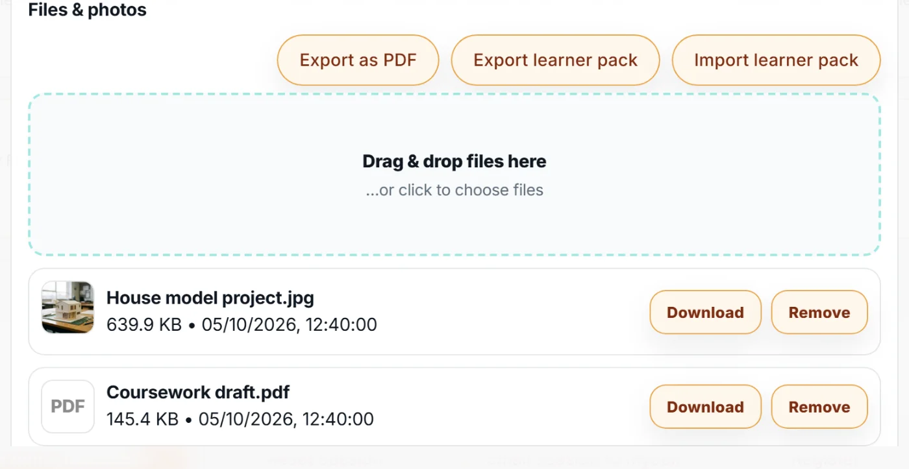The height and width of the screenshot is (469, 909).
Task: Select the House model project.jpg filename
Action: coord(210,298)
